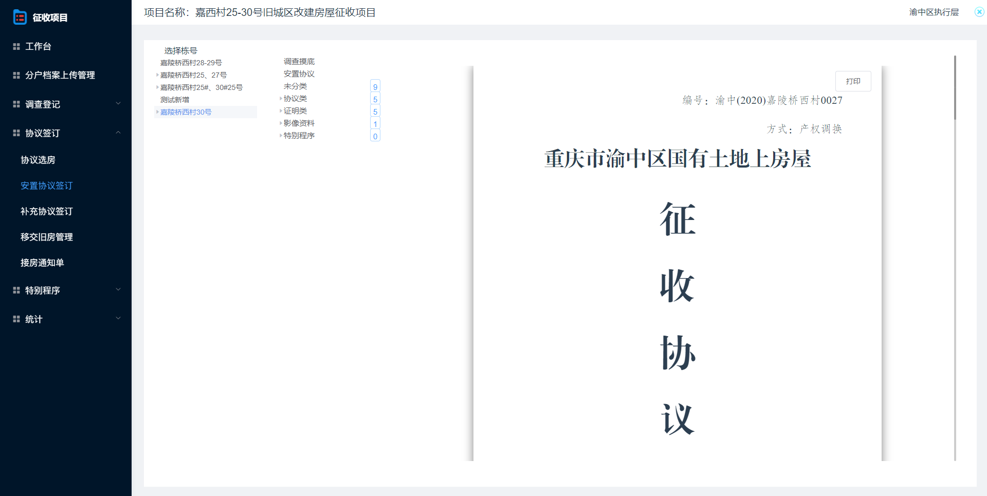
Task: Expand the 协议类 document category
Action: point(281,98)
